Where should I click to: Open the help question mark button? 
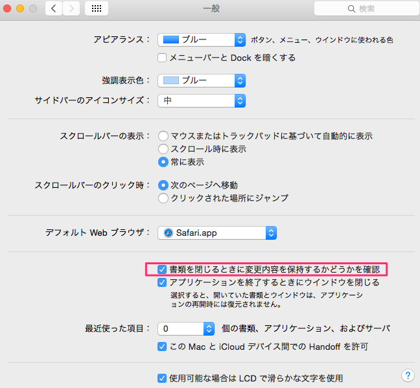click(408, 376)
